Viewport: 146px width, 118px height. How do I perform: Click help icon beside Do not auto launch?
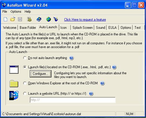coord(71,58)
